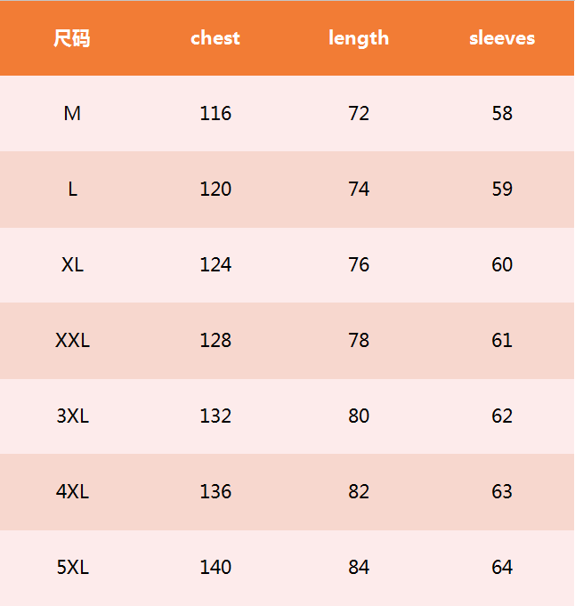
Task: Click the M size cell
Action: [x=72, y=114]
